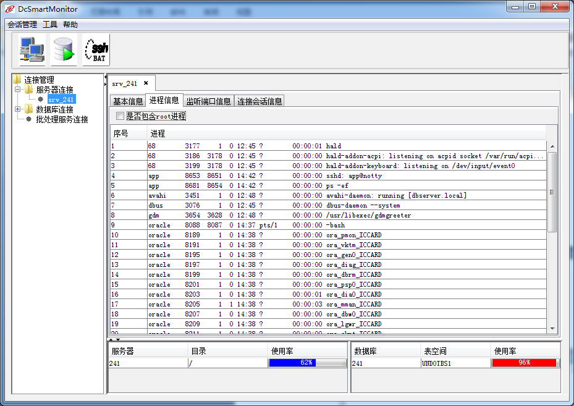Select the ora_lgwr_ICCARD process row
Viewport: 574px width, 406px height.
328,324
